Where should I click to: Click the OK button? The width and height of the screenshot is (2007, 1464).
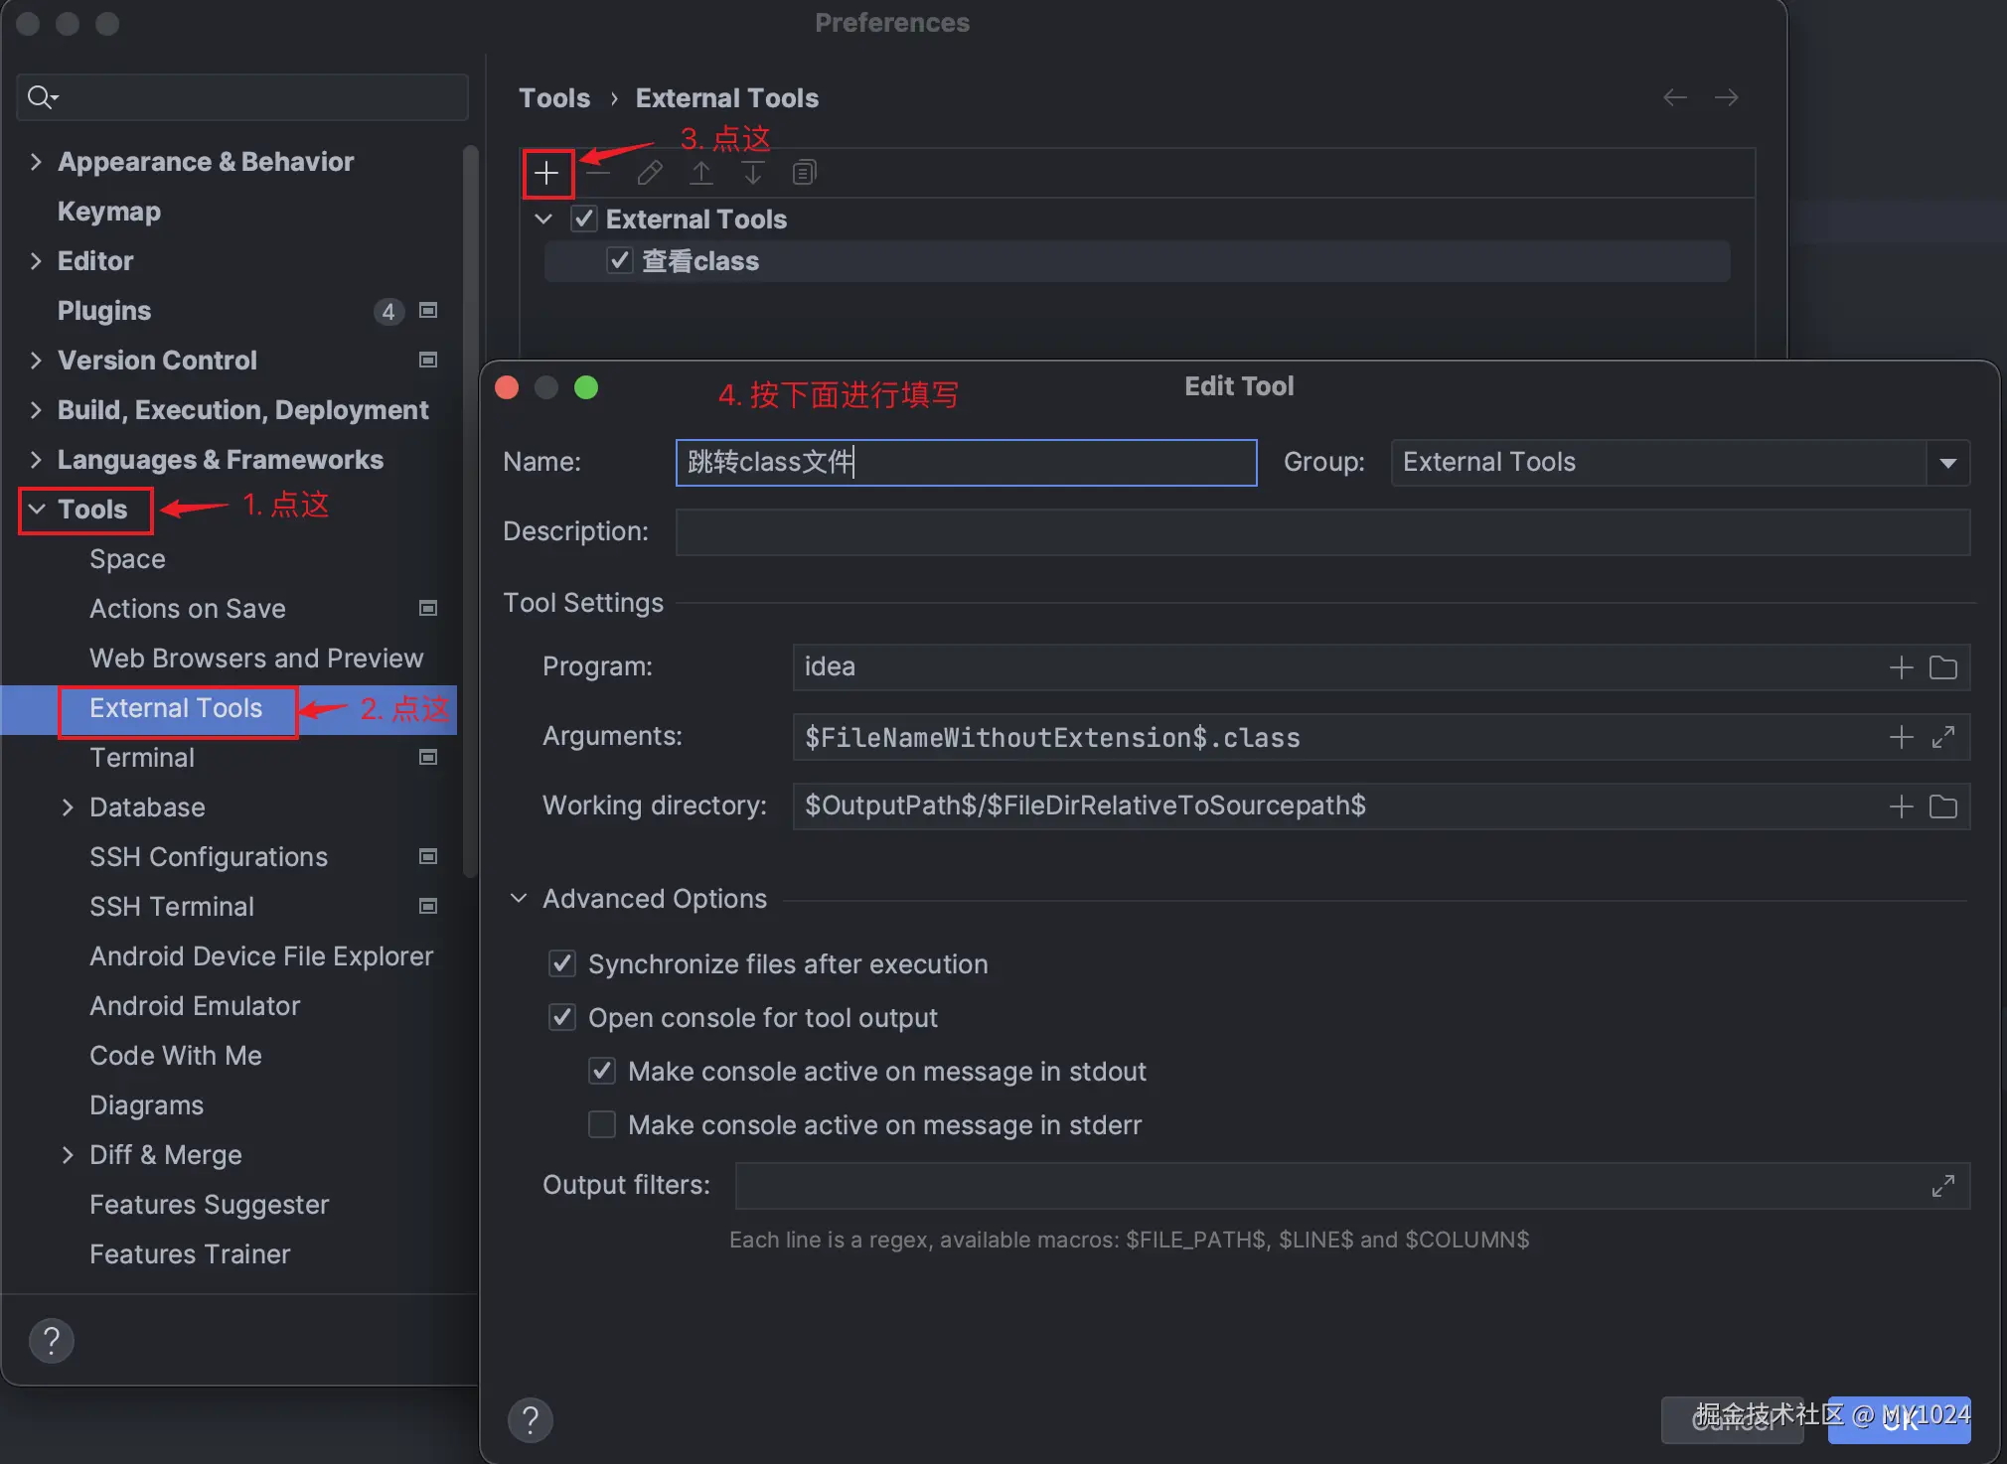point(1899,1420)
